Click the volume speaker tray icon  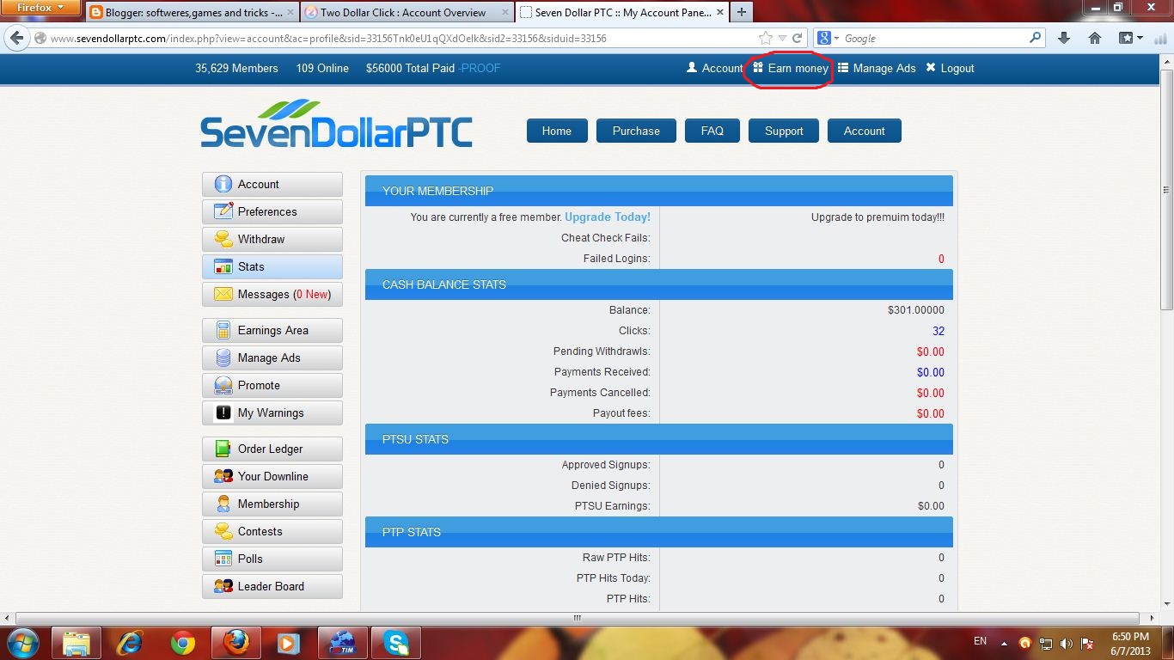1067,643
